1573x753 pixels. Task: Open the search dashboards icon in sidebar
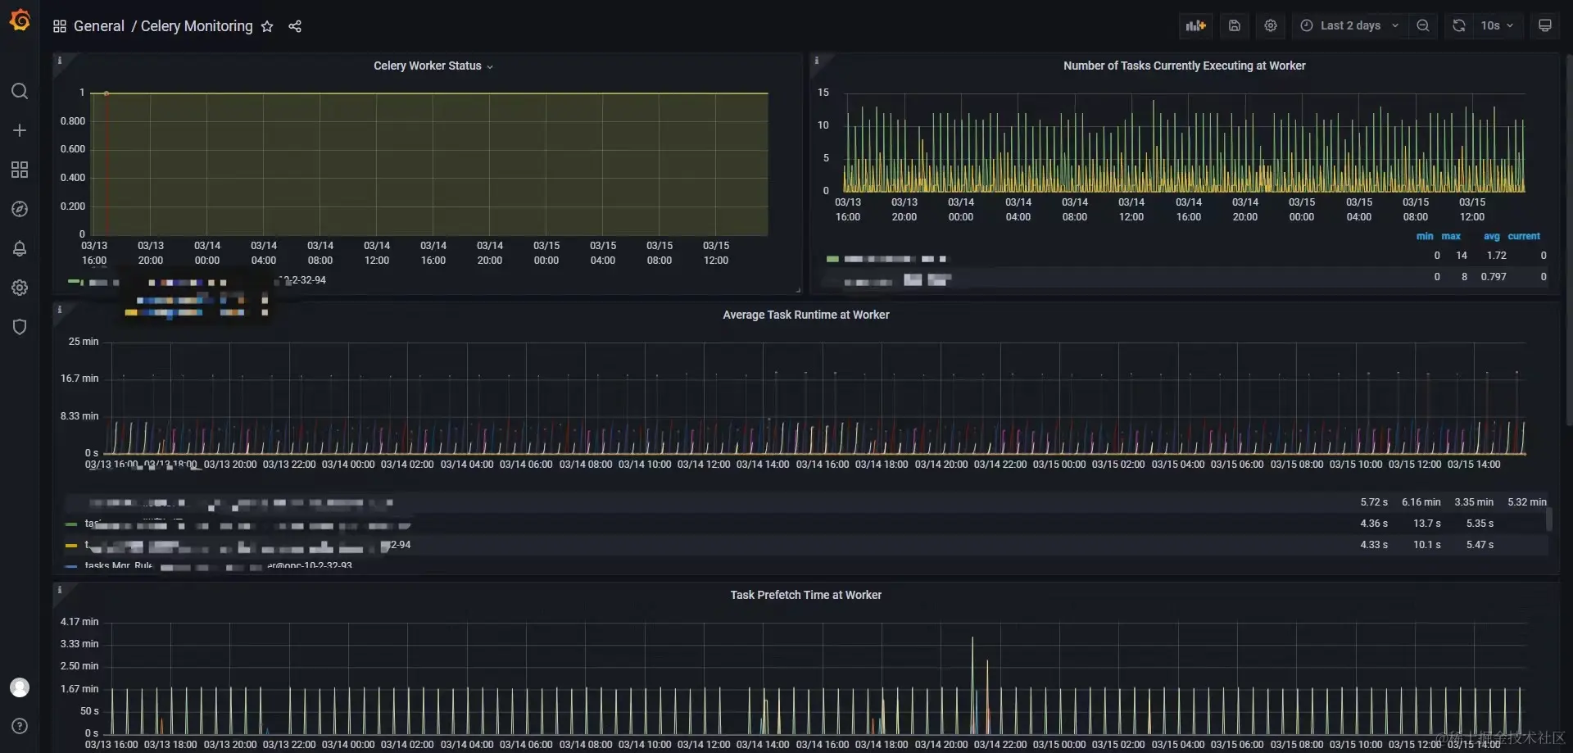tap(20, 91)
